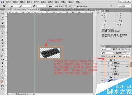The height and width of the screenshot is (95, 132).
Task: Hide the selected keyboard layer eye
Action: [102, 80]
